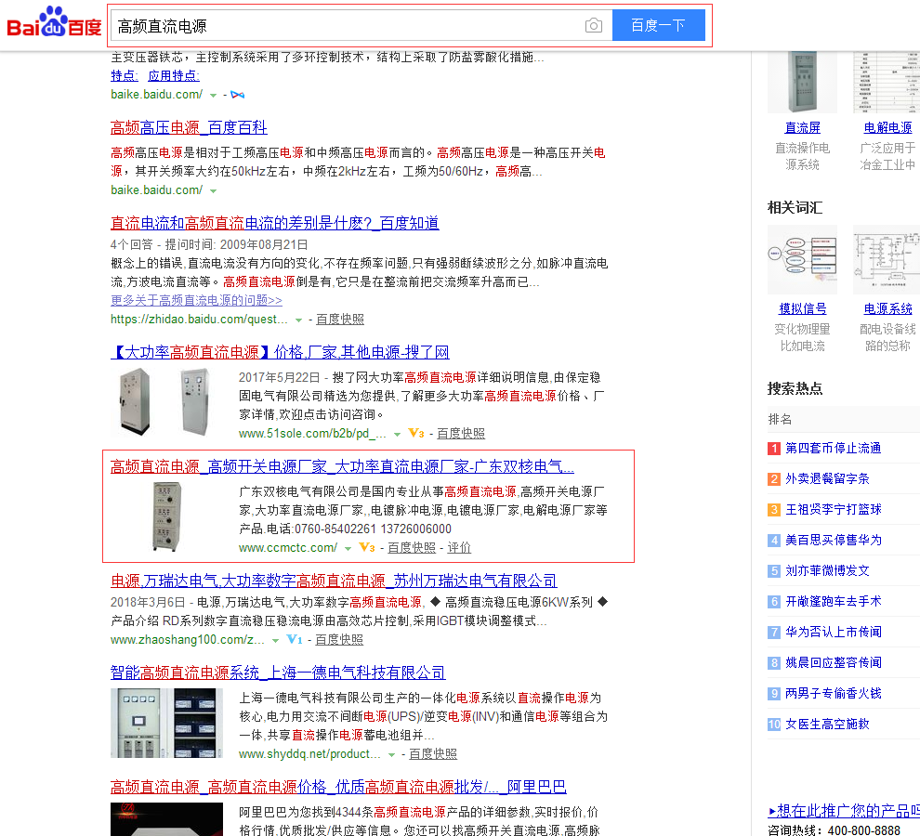Expand the arrow next to zhidao.baidu.com URL
The height and width of the screenshot is (836, 920).
[x=298, y=320]
